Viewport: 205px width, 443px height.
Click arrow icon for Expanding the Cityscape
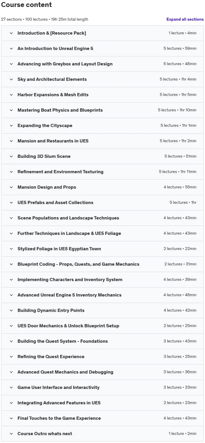[x=11, y=126]
